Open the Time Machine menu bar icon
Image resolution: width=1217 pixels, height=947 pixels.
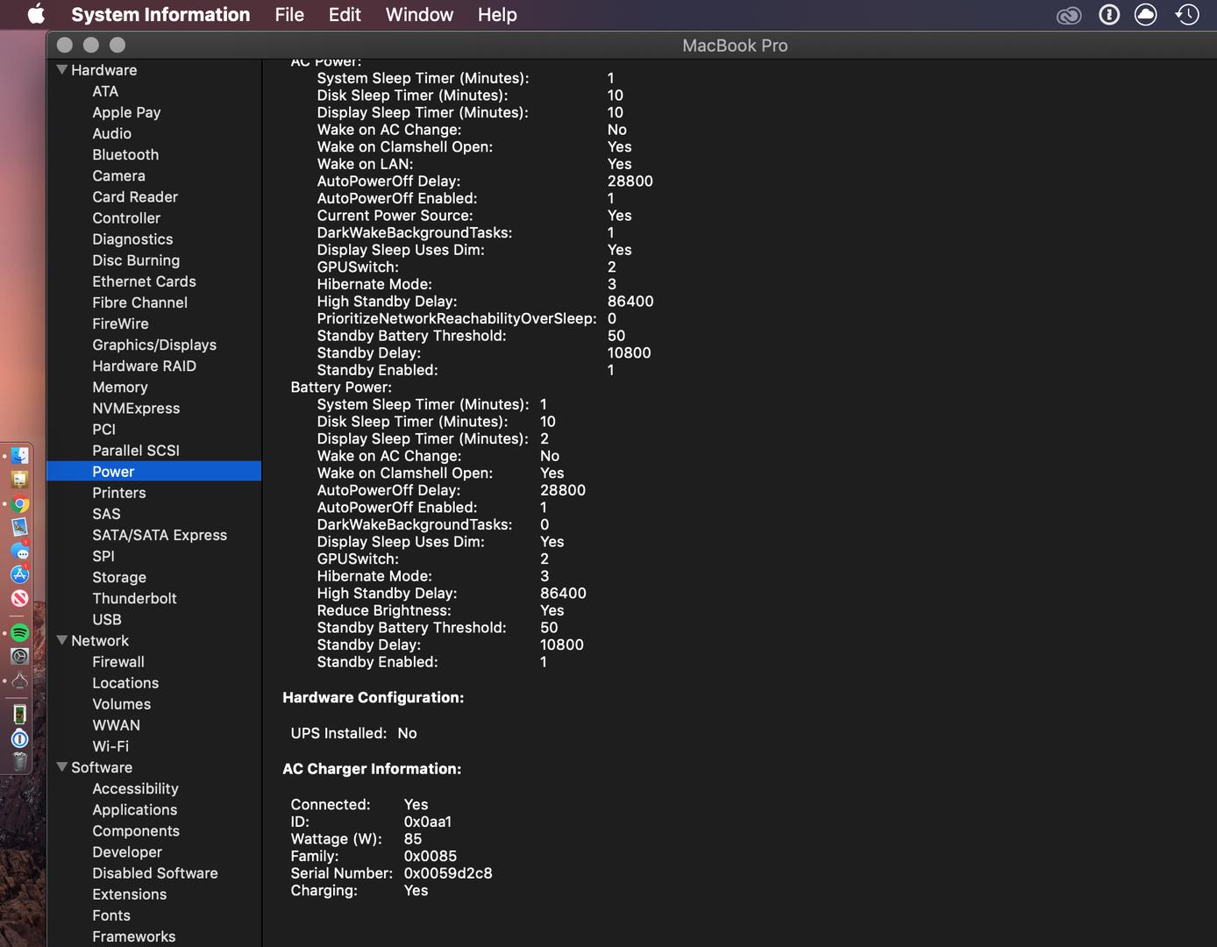click(x=1187, y=15)
